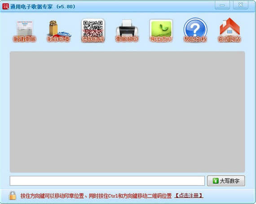Click inside the gray receipt preview area

[x=127, y=112]
